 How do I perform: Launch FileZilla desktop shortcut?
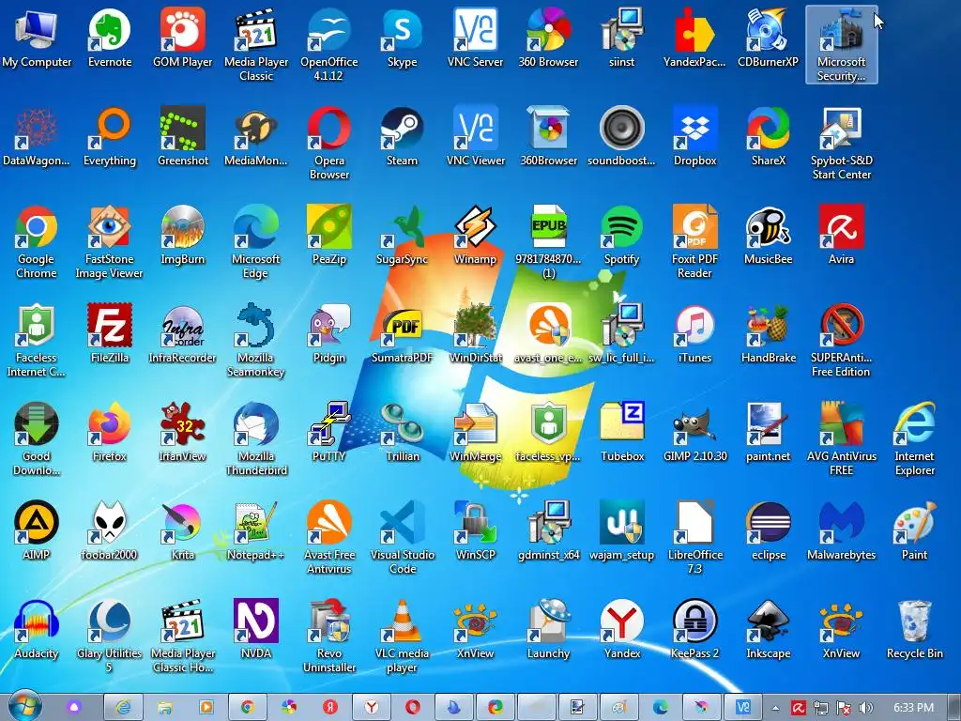[x=110, y=334]
